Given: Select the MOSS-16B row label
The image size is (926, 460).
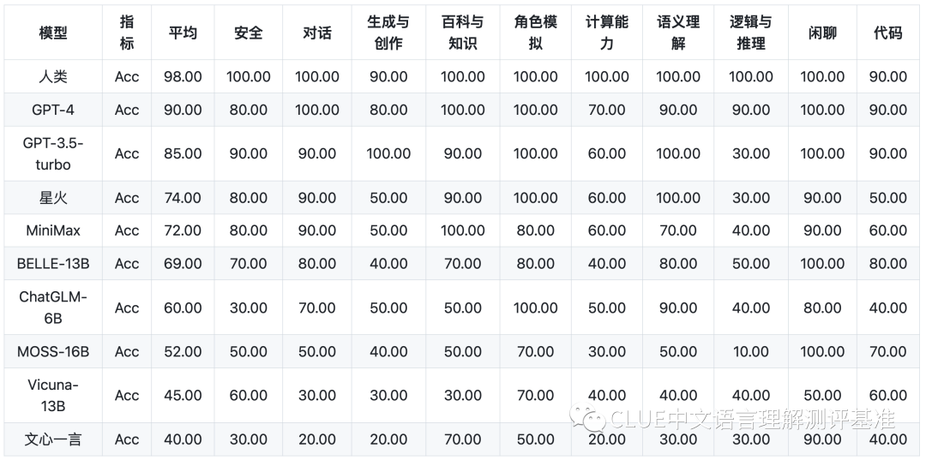Looking at the screenshot, I should click(x=53, y=351).
